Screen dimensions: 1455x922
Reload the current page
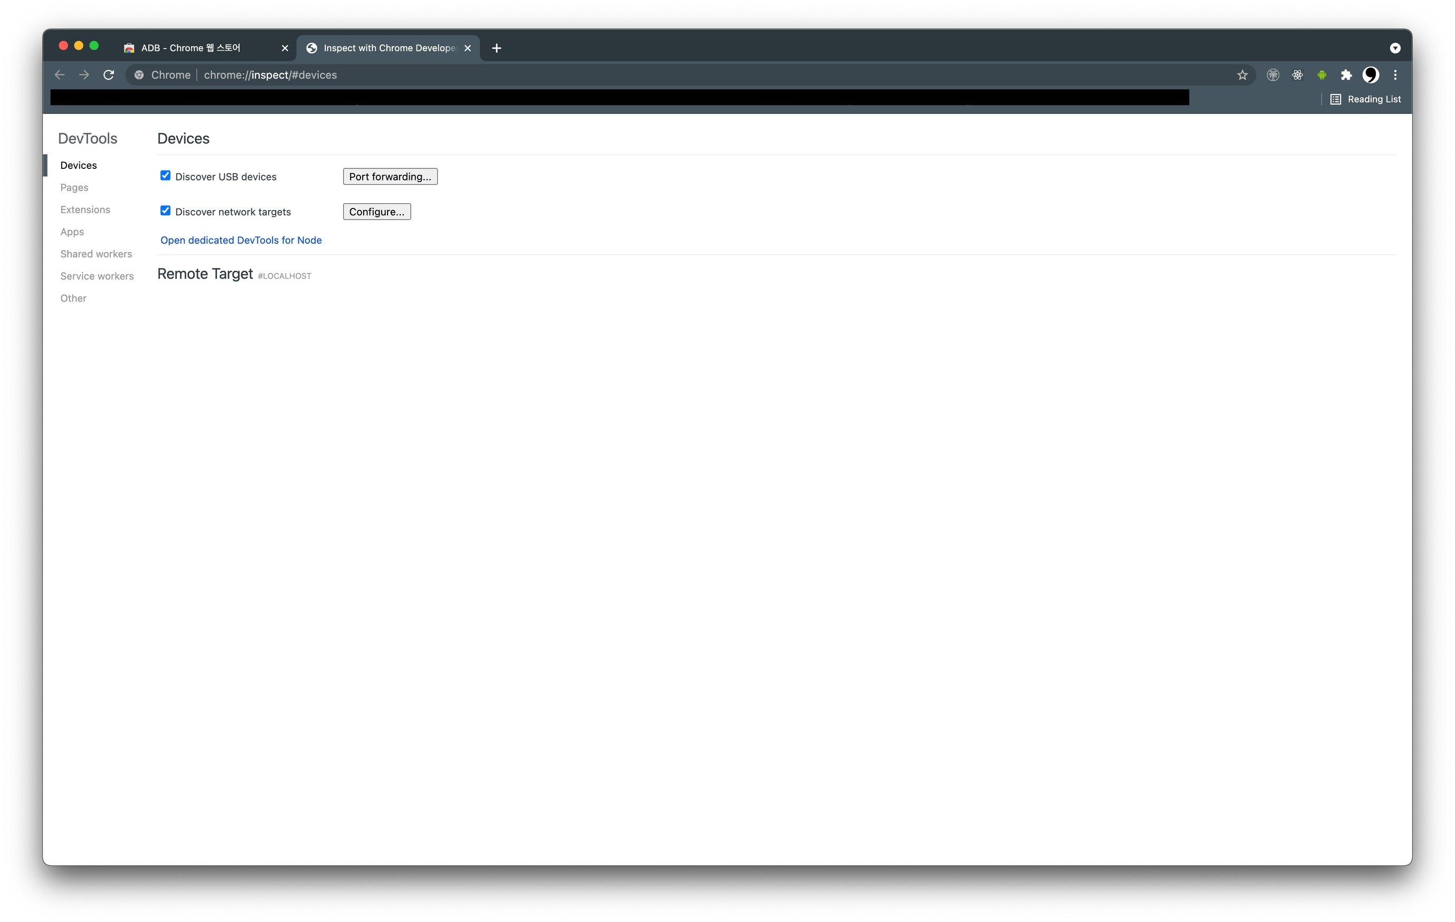click(109, 74)
